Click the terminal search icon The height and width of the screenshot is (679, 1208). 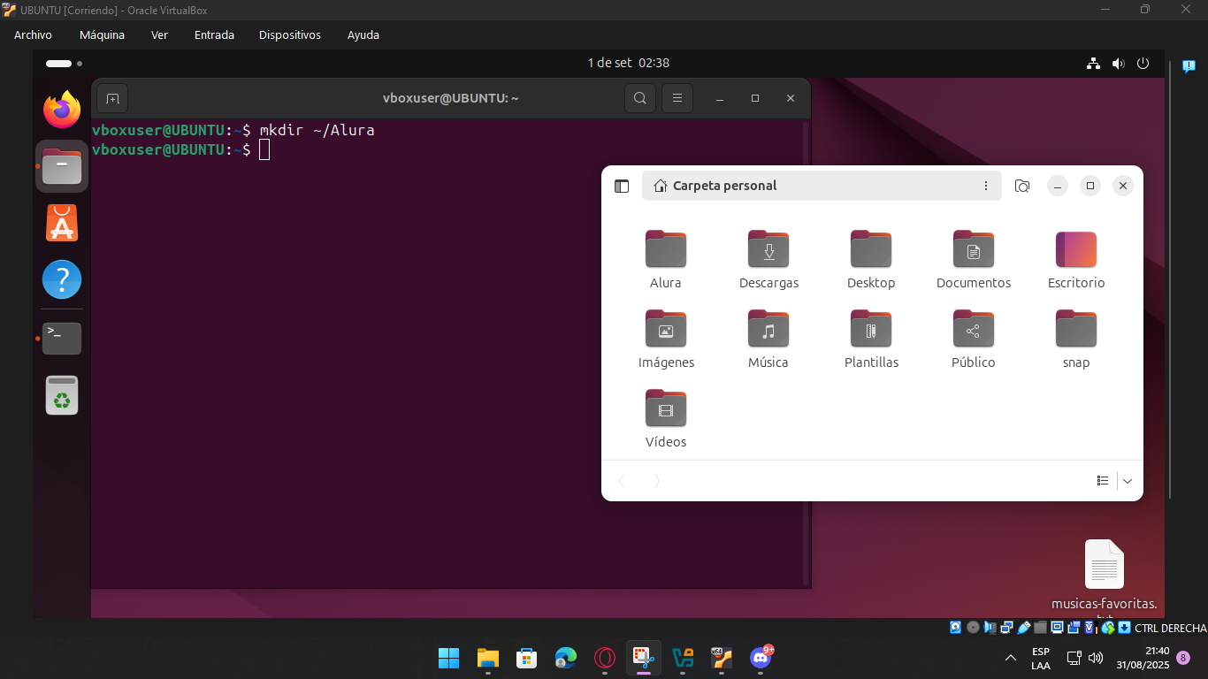(x=640, y=98)
